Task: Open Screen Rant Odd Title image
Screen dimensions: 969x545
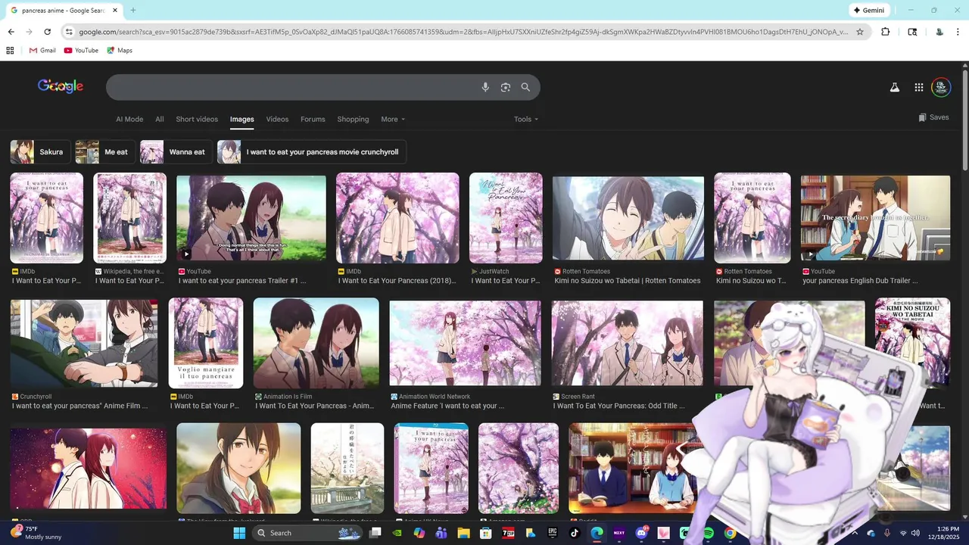Action: (628, 343)
